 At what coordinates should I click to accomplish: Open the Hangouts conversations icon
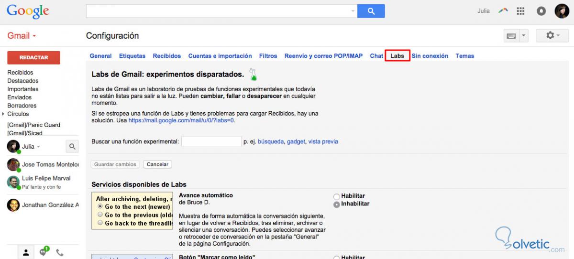coord(43,252)
